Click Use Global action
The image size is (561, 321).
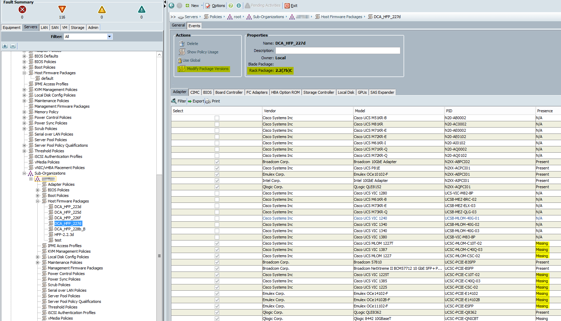point(191,60)
